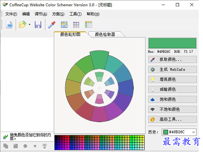Click the 饱和颜色 button label
This screenshot has width=203, height=152.
coord(168,99)
